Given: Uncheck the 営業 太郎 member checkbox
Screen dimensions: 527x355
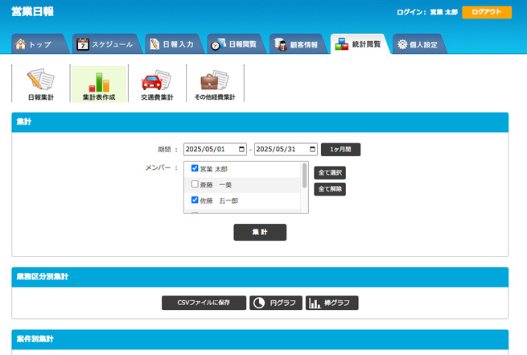Looking at the screenshot, I should [x=195, y=168].
